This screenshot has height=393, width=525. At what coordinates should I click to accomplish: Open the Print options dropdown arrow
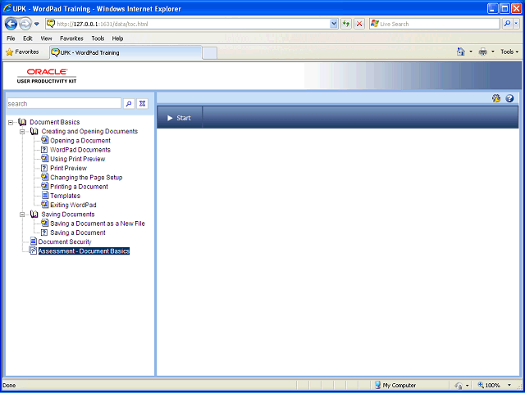tap(492, 52)
